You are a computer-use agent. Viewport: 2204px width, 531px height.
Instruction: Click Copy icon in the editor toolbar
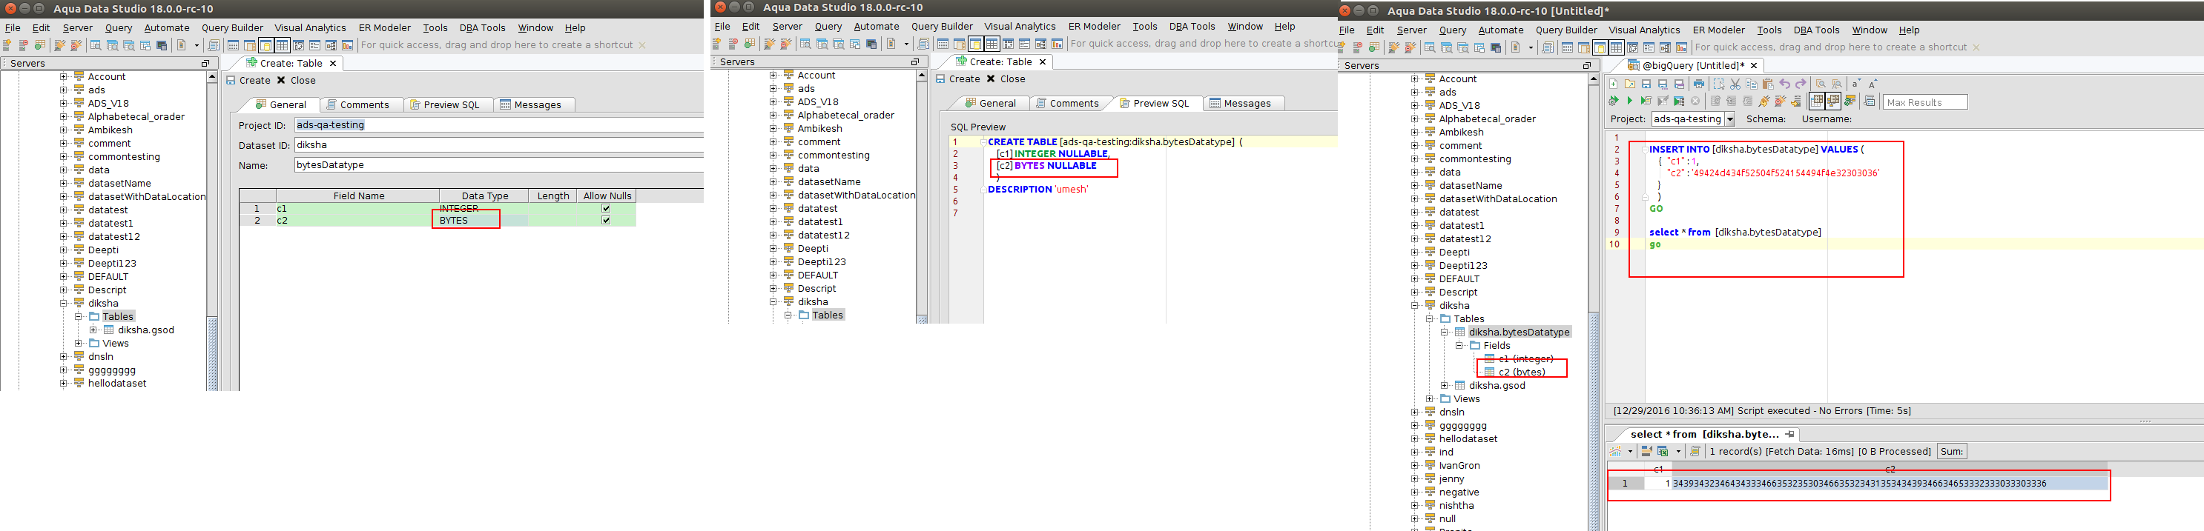pyautogui.click(x=1752, y=84)
